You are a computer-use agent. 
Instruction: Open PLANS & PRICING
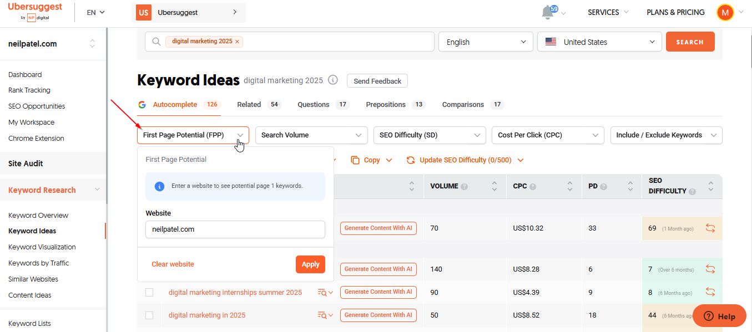[675, 12]
